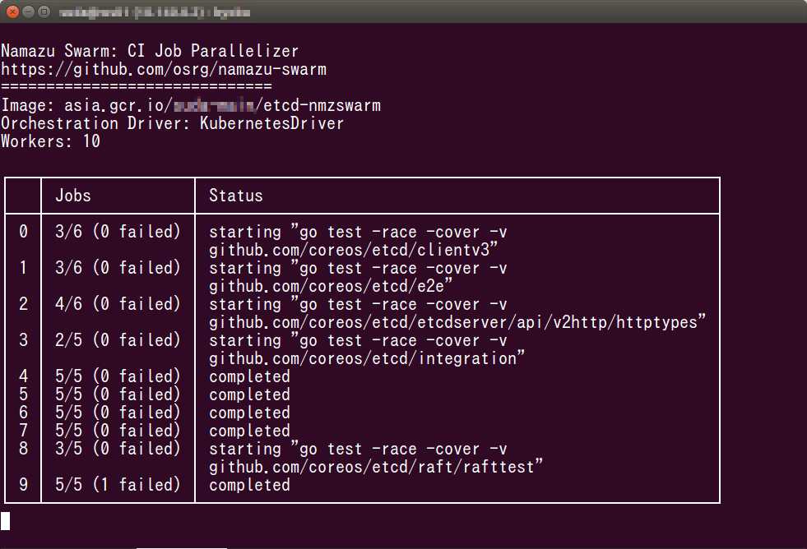Select worker index 9 cell

23,484
